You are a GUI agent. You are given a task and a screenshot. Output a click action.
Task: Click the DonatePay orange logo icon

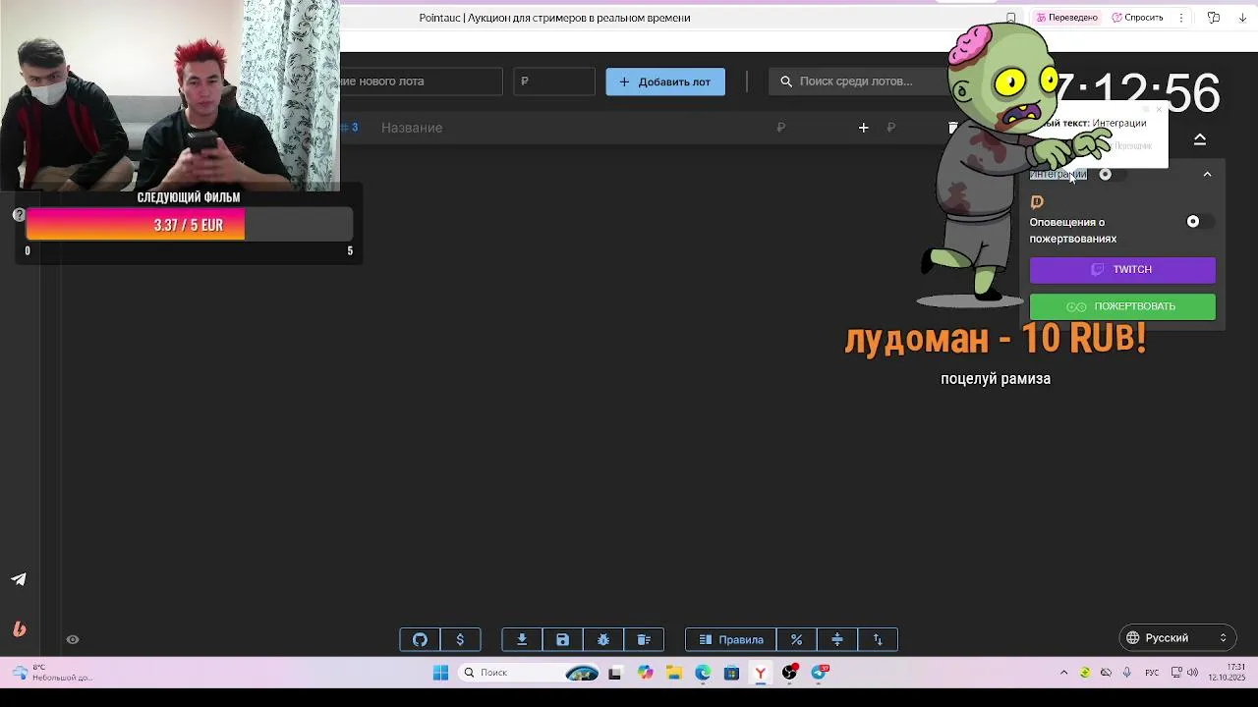pos(1037,202)
